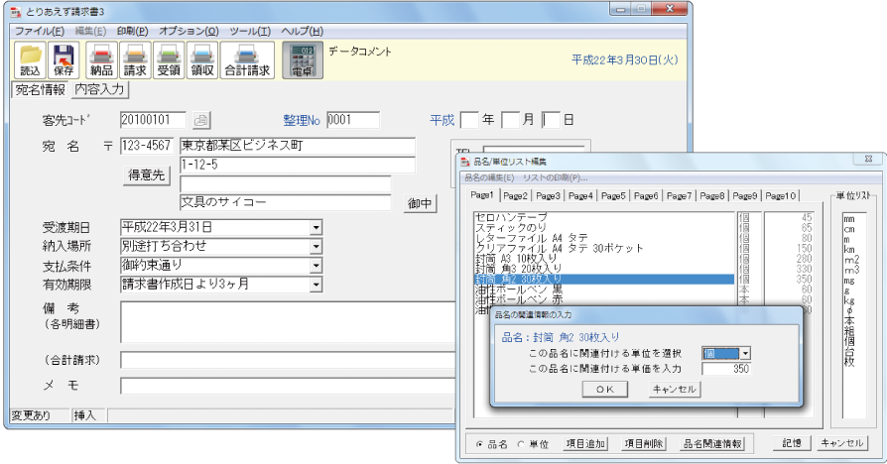Screen dimensions: 887x464
Task: Switch to the 内容入力 tab
Action: tap(99, 89)
